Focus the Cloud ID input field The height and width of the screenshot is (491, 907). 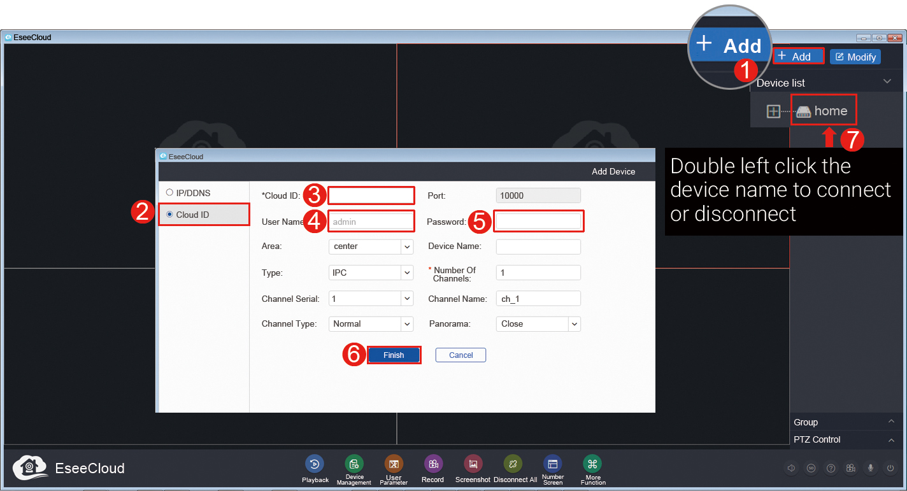tap(371, 196)
